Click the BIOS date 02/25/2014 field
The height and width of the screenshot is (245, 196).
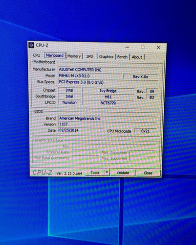coord(81,130)
